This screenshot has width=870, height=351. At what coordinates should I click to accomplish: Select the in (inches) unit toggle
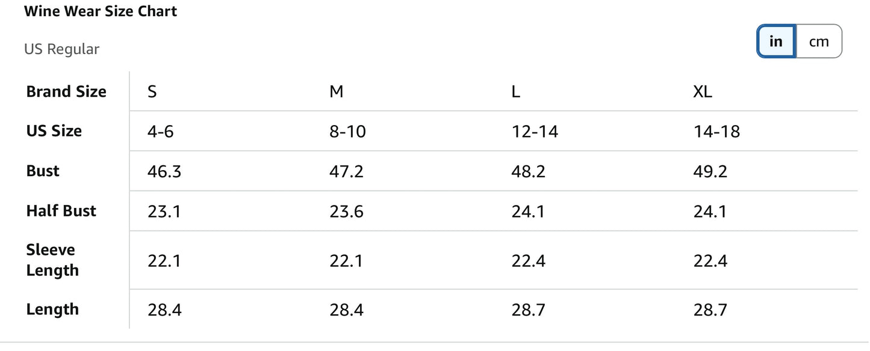click(x=776, y=41)
